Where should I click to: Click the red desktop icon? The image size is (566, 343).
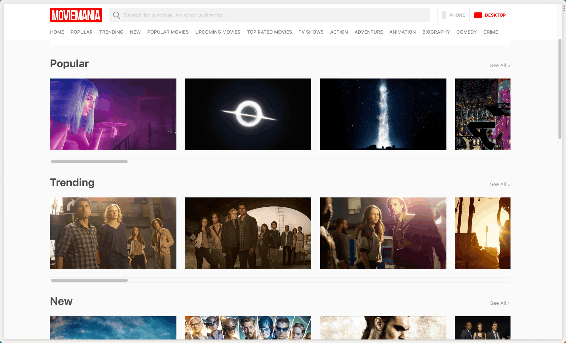tap(478, 15)
